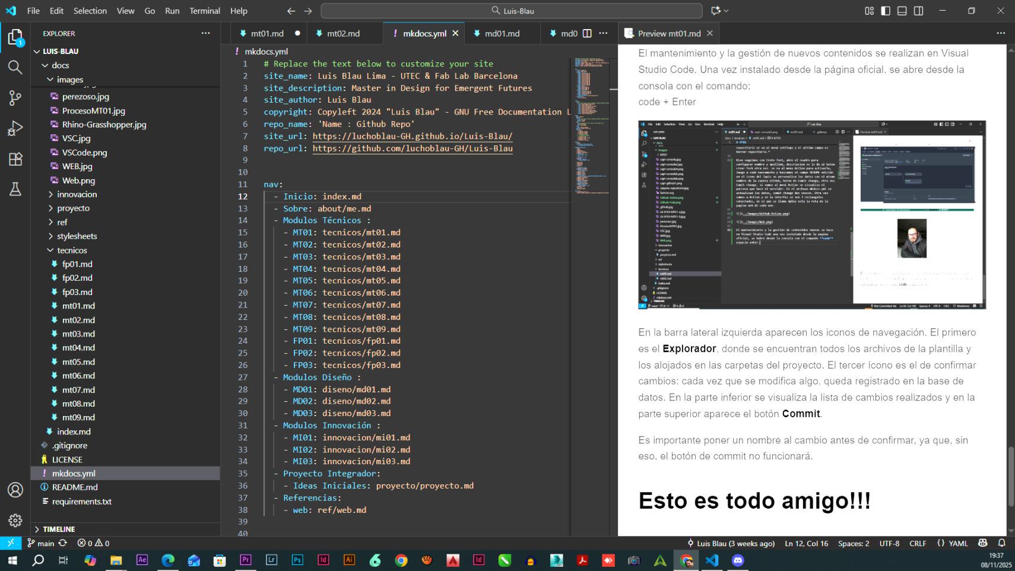Expand the innovacion folder
This screenshot has height=571, width=1015.
pyautogui.click(x=77, y=194)
